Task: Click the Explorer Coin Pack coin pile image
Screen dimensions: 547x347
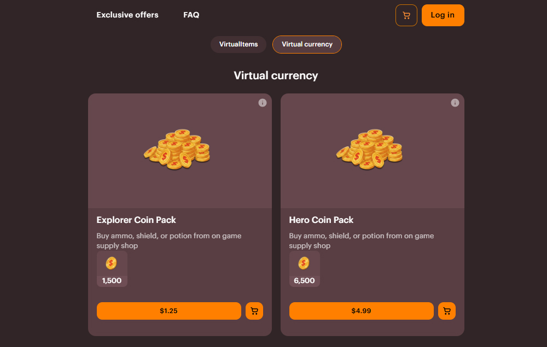Action: [177, 149]
